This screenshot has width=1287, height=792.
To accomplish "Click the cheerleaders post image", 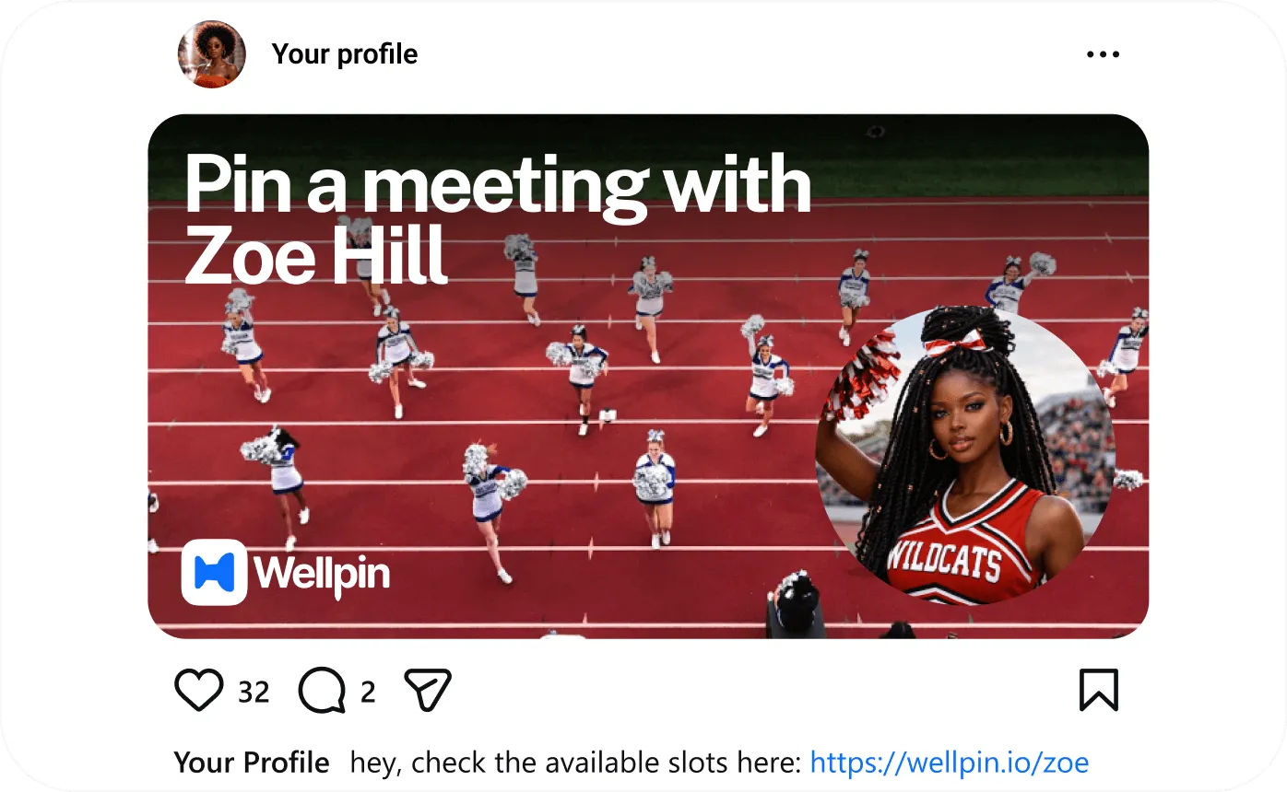I will [x=648, y=376].
